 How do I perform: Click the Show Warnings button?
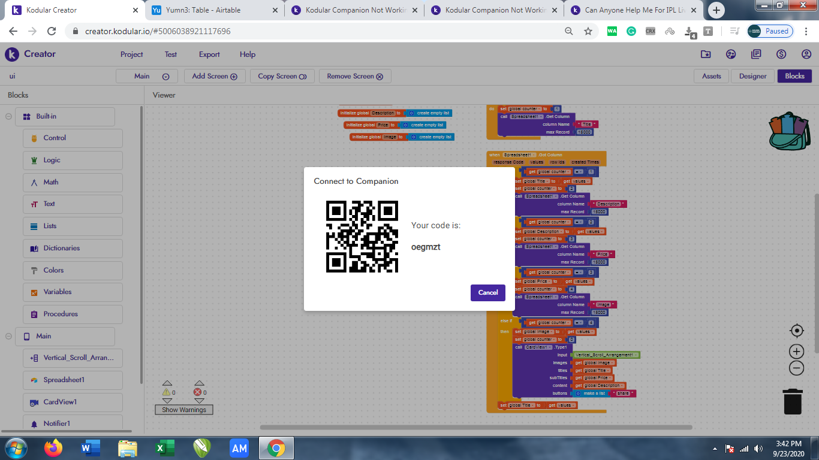point(184,410)
